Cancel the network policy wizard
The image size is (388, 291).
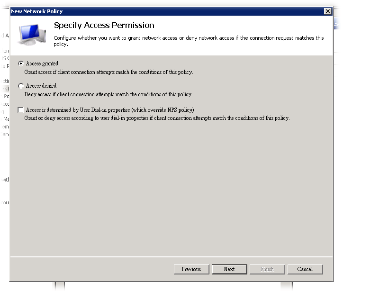click(x=305, y=269)
